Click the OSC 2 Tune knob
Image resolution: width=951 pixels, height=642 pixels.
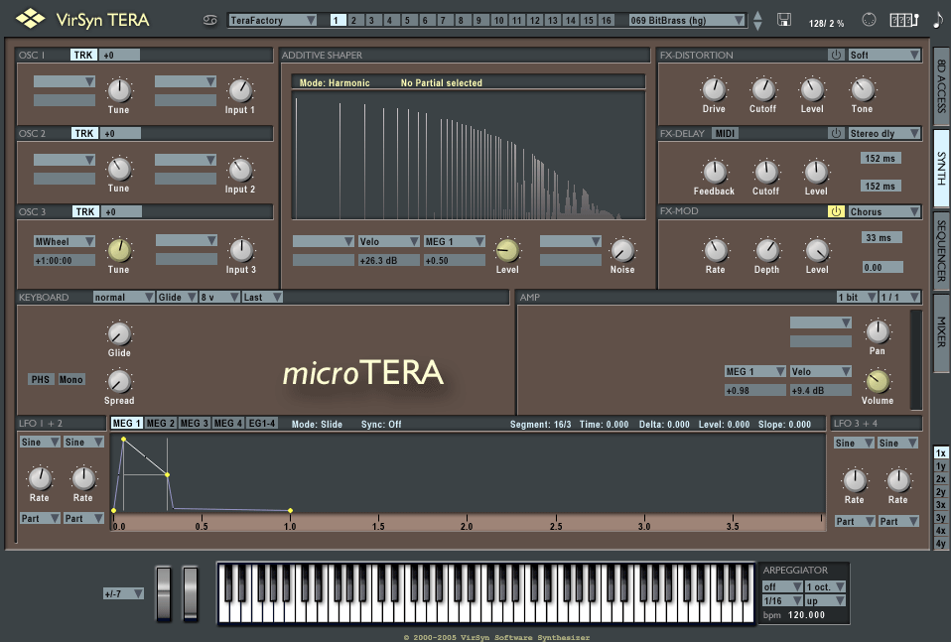(x=119, y=169)
